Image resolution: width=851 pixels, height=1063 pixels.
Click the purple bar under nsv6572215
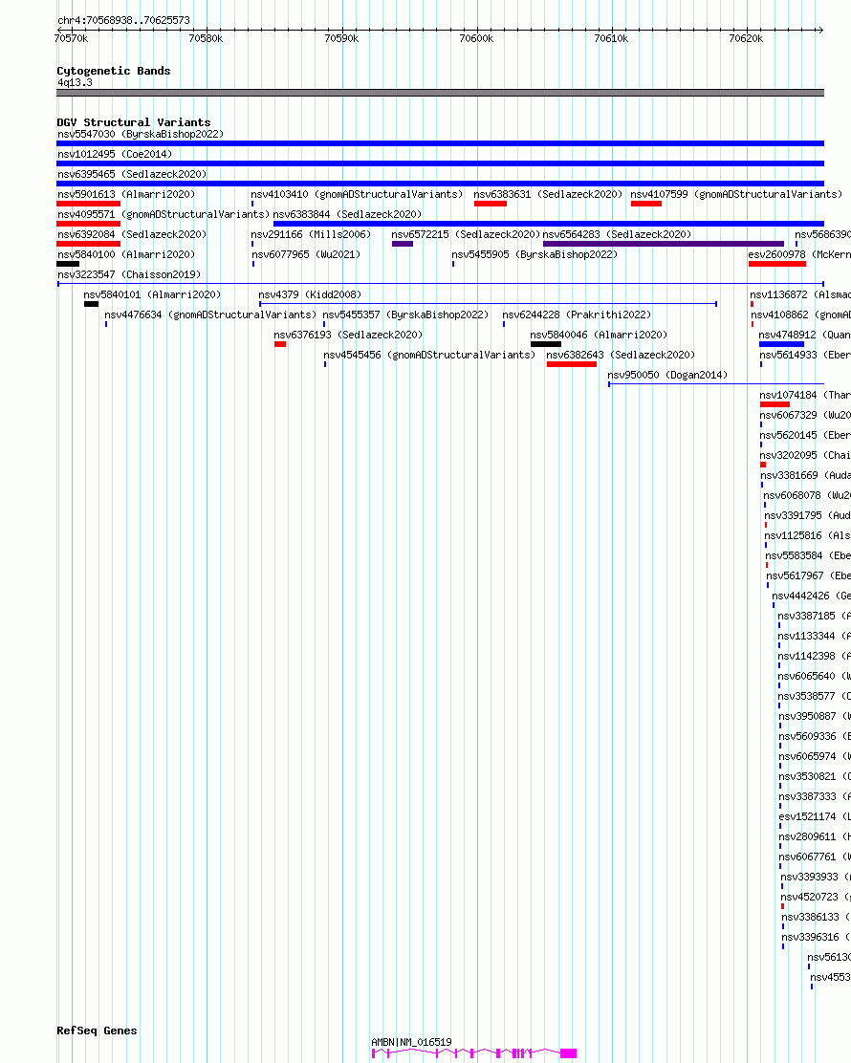(403, 244)
